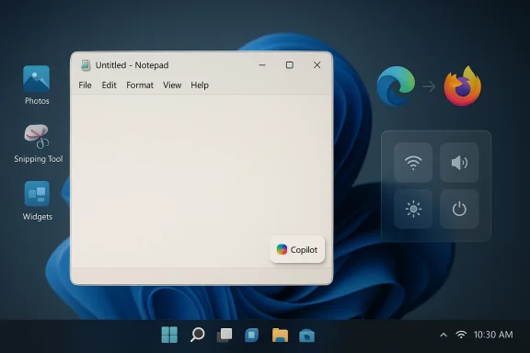Toggle the volume quick settings tile

tap(459, 163)
